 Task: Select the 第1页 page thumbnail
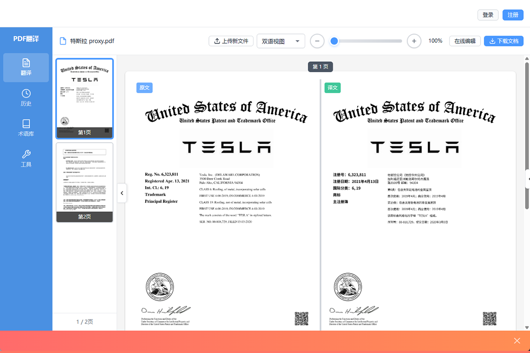click(x=84, y=98)
